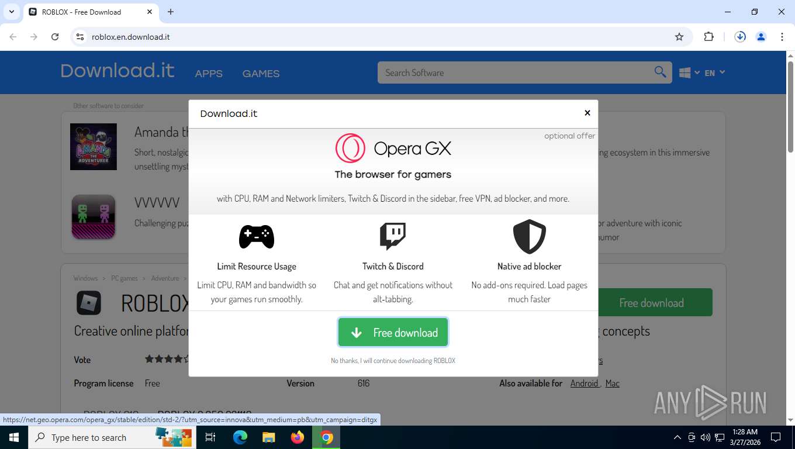Launch Firefox from taskbar
795x449 pixels.
(298, 437)
